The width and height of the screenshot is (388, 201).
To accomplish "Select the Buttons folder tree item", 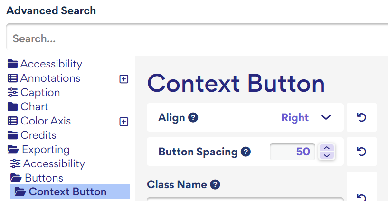I will click(37, 178).
